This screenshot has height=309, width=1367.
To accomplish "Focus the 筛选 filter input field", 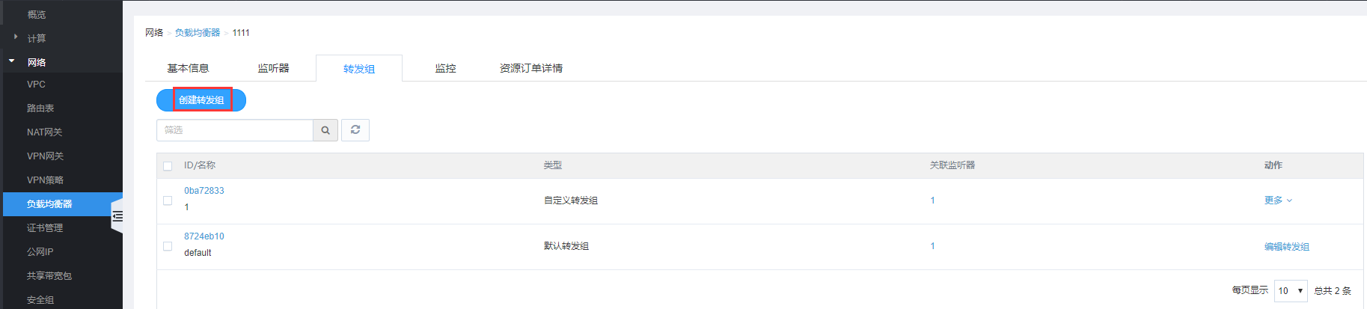I will click(x=235, y=130).
